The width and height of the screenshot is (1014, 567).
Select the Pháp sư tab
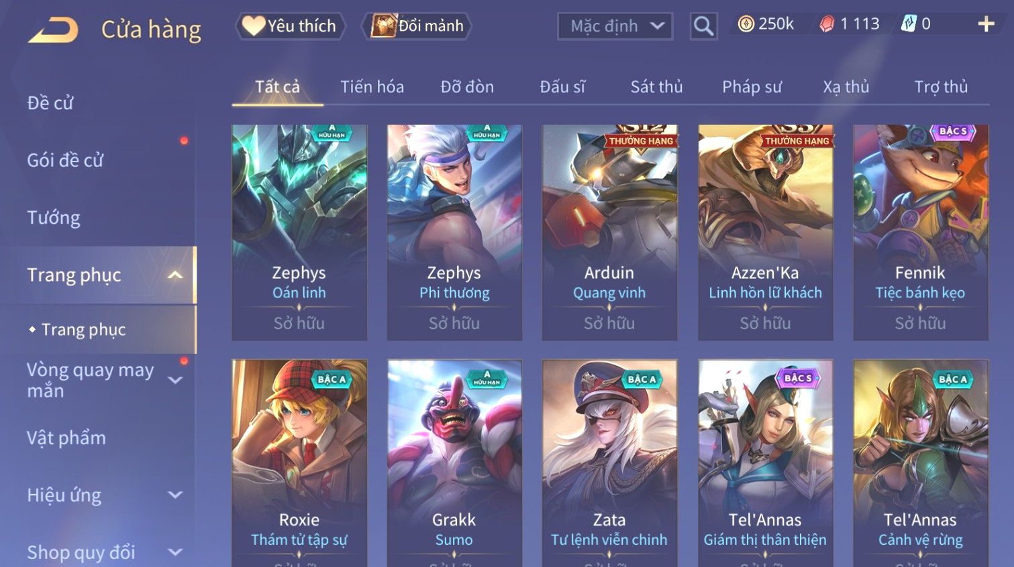coord(752,86)
